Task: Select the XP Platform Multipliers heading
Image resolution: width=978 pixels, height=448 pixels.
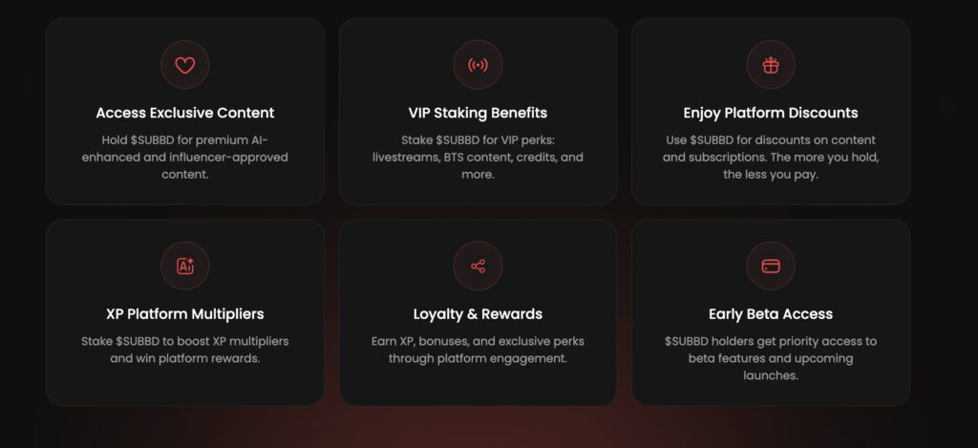Action: tap(184, 314)
